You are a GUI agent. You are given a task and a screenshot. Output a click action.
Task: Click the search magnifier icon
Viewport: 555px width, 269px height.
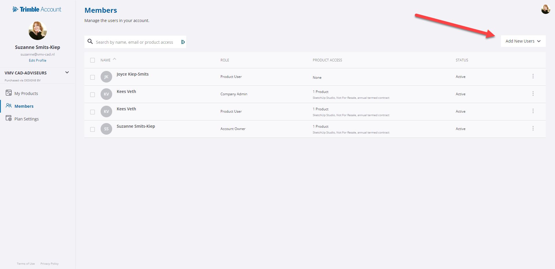[90, 42]
